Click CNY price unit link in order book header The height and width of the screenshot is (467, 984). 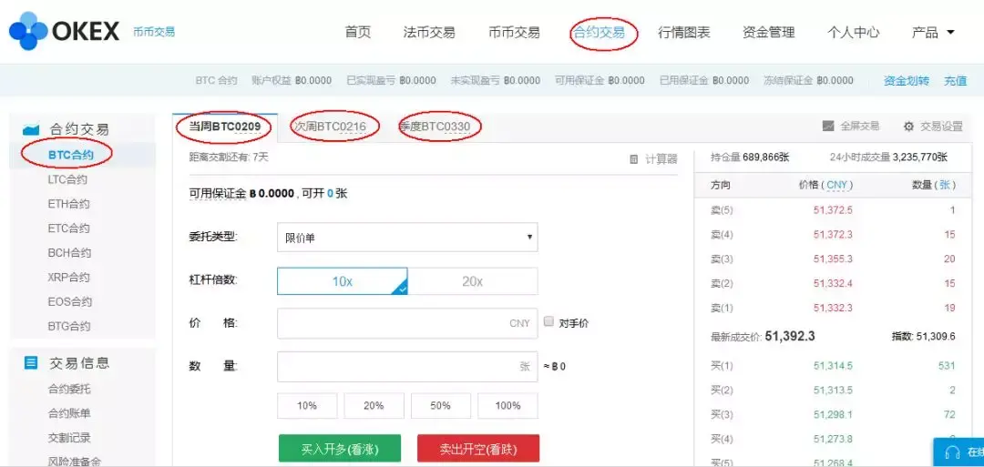click(838, 185)
